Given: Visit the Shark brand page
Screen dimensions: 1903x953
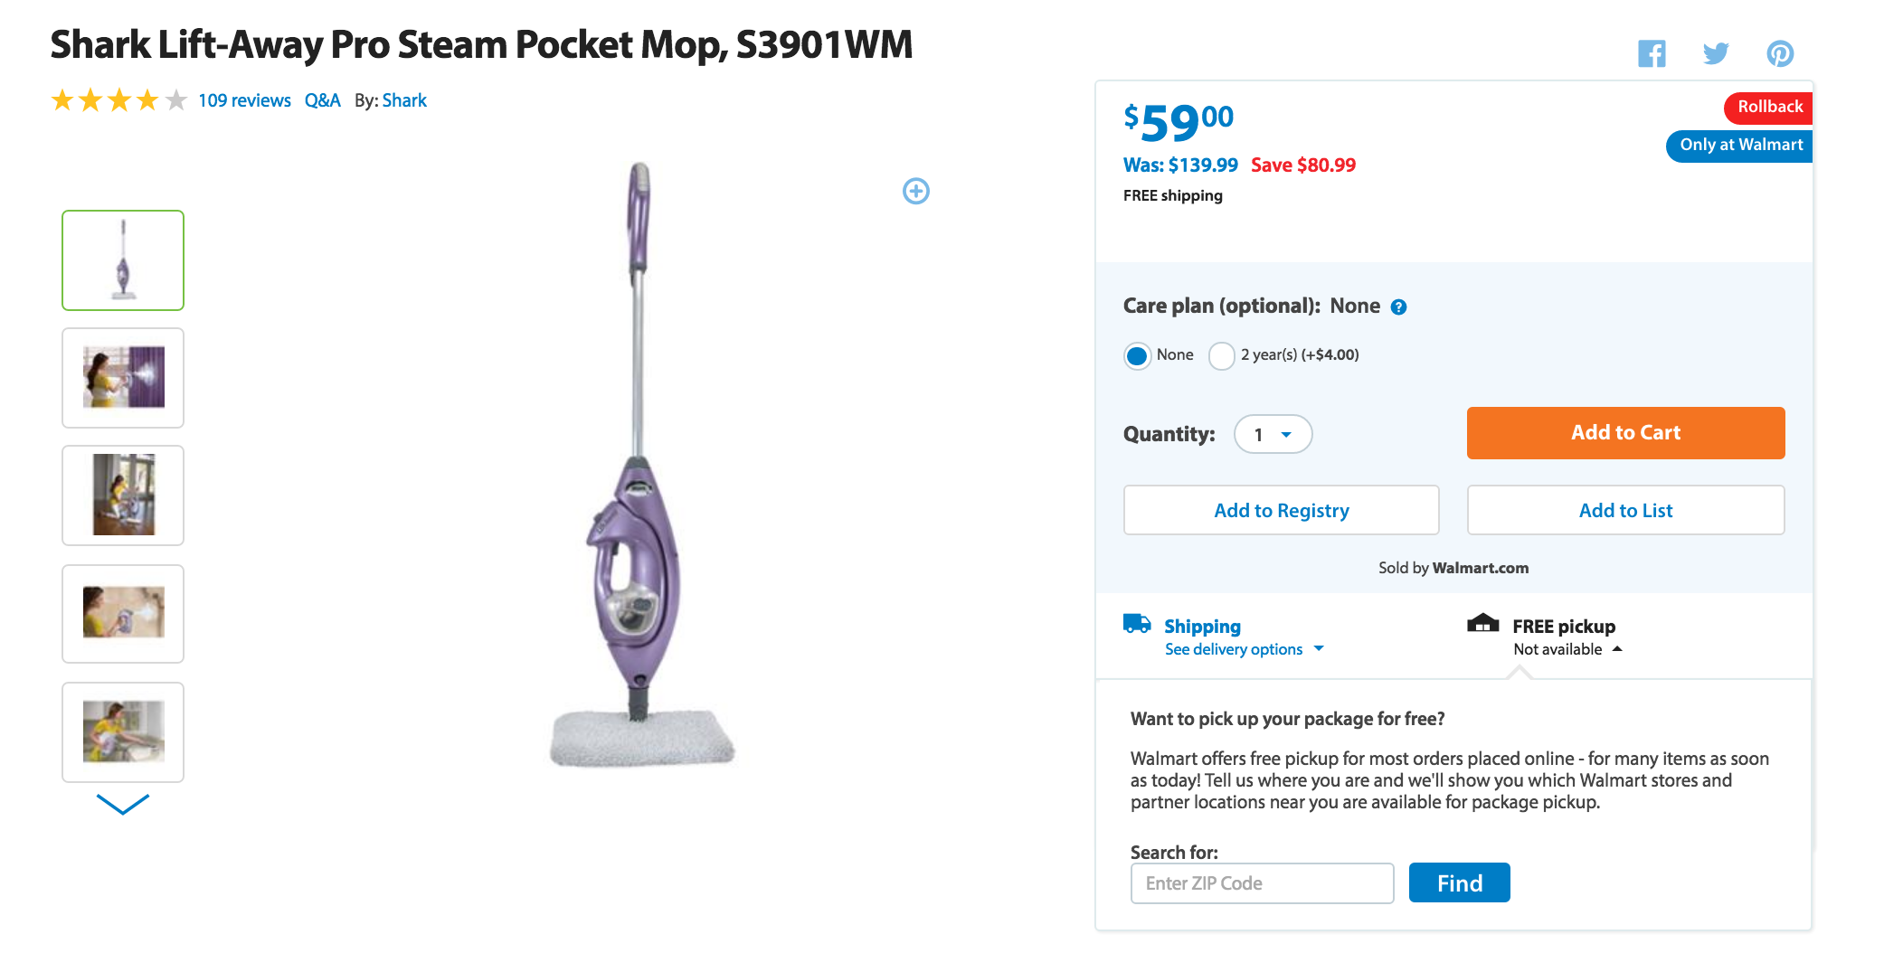Looking at the screenshot, I should tap(404, 100).
